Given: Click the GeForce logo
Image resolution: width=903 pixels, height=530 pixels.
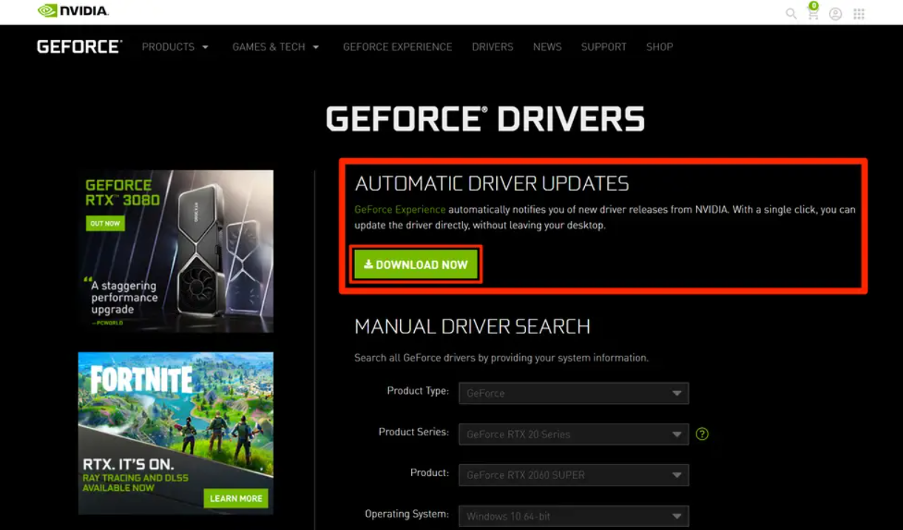Looking at the screenshot, I should pyautogui.click(x=79, y=47).
